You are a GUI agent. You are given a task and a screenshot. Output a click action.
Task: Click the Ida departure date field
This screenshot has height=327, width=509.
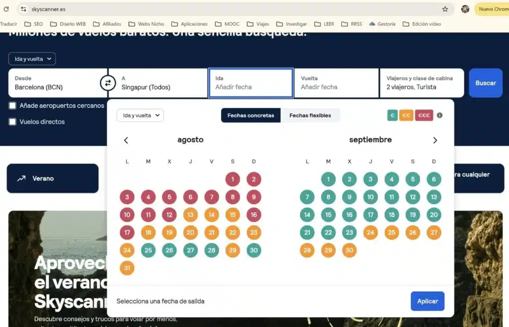pyautogui.click(x=251, y=83)
